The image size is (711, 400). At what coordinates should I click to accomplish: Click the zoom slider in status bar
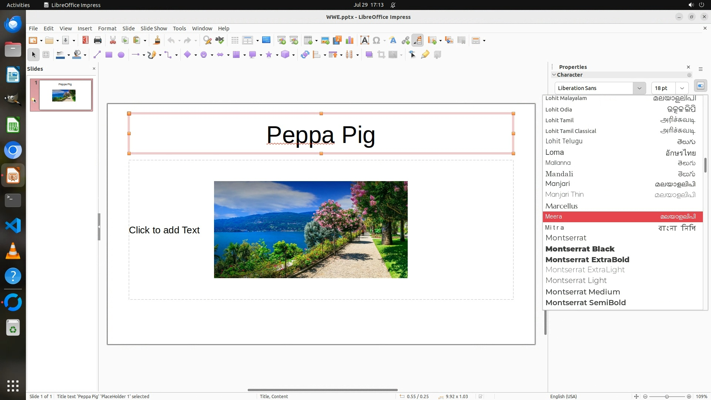pyautogui.click(x=667, y=396)
